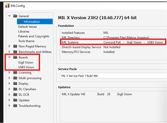Select the General label in tree

(24, 16)
